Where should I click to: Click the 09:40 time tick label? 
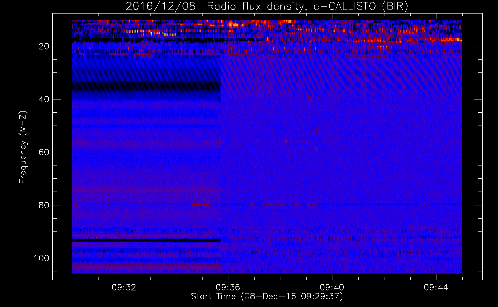[x=332, y=288]
